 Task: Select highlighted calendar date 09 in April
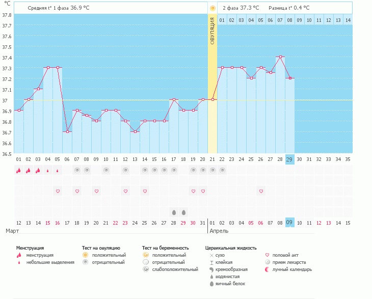(289, 223)
